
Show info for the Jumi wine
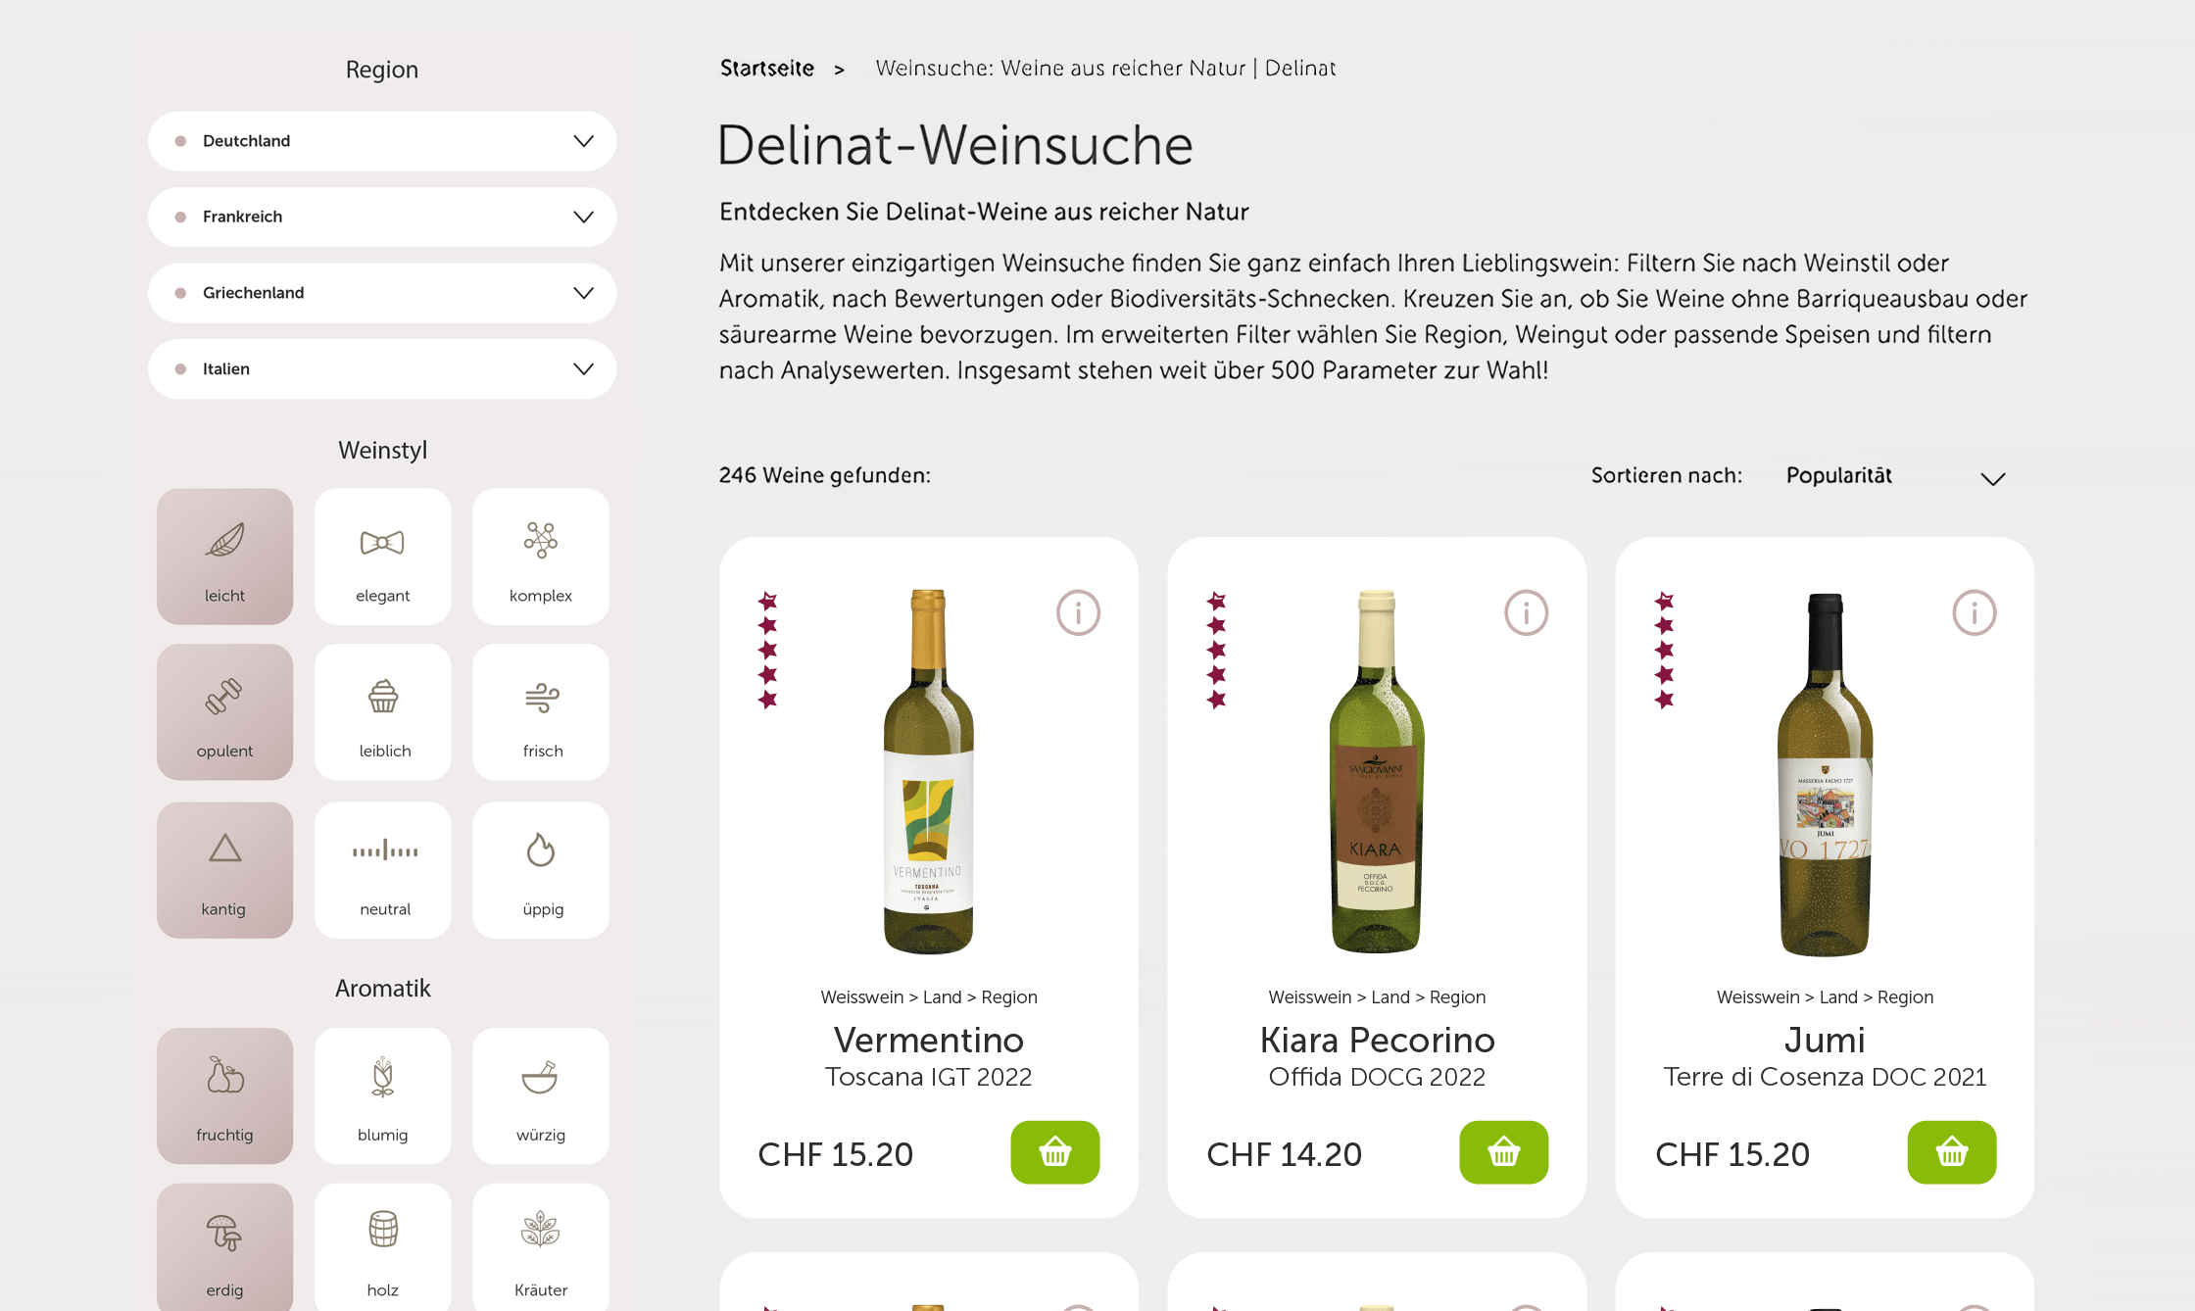click(x=1974, y=613)
